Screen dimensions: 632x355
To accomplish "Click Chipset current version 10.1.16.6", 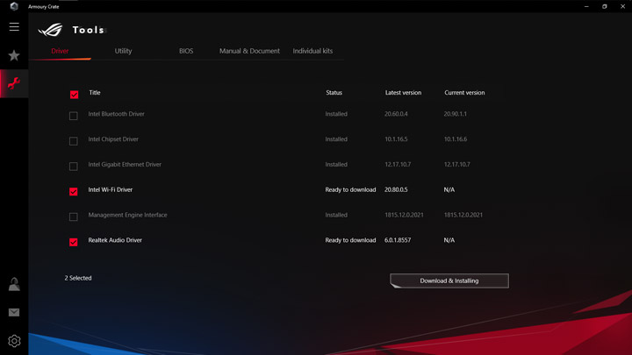I will pos(455,139).
